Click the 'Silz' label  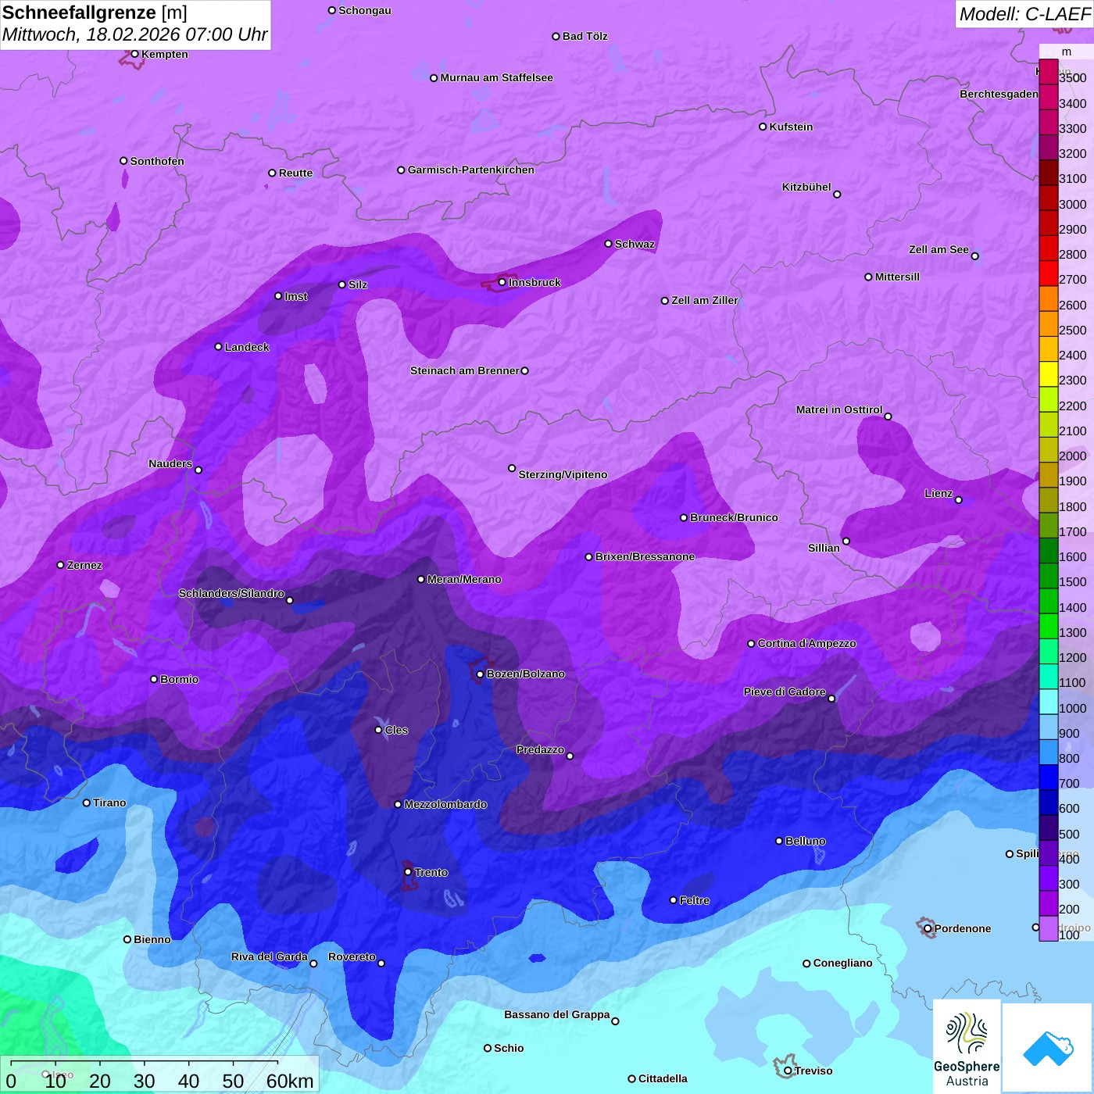(x=358, y=284)
